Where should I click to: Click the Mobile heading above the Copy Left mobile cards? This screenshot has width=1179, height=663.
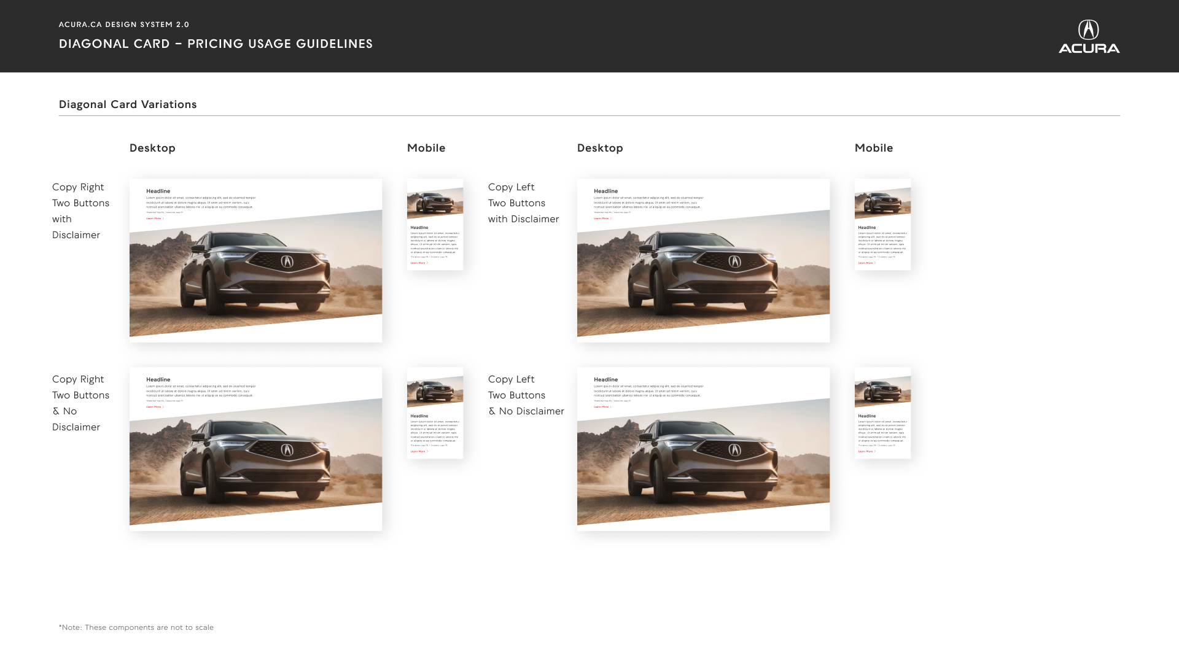[x=874, y=148]
